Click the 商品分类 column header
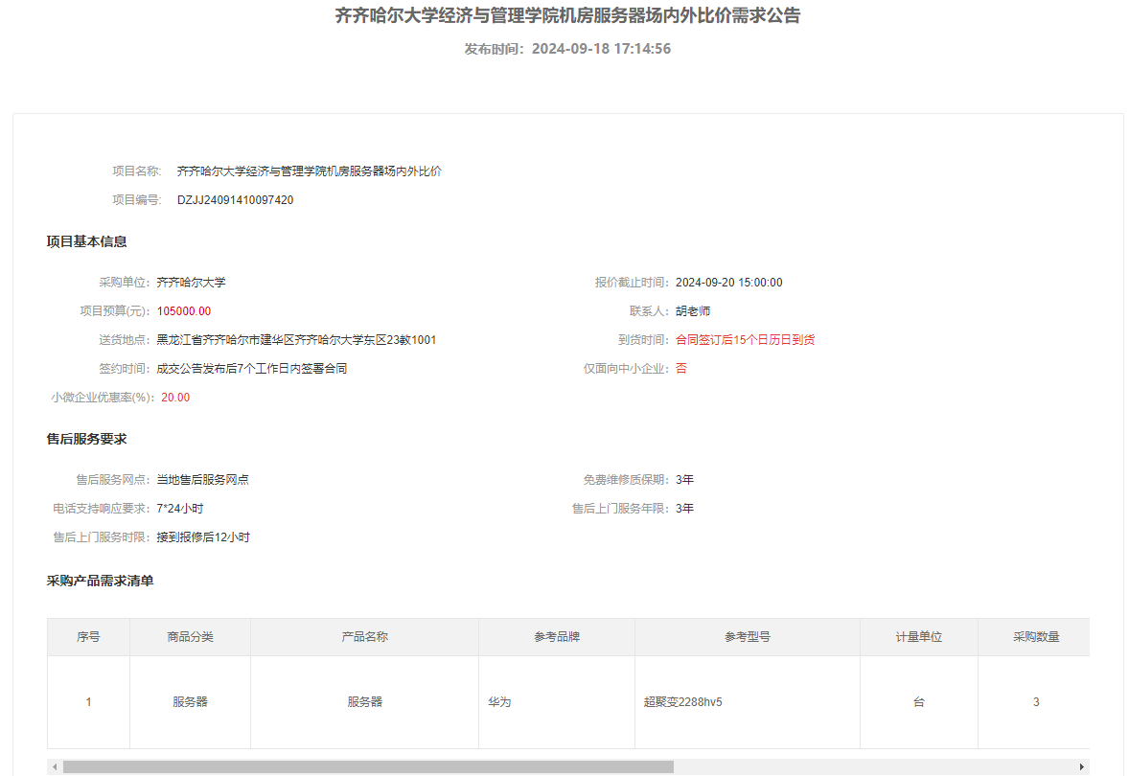This screenshot has width=1129, height=776. [x=190, y=637]
